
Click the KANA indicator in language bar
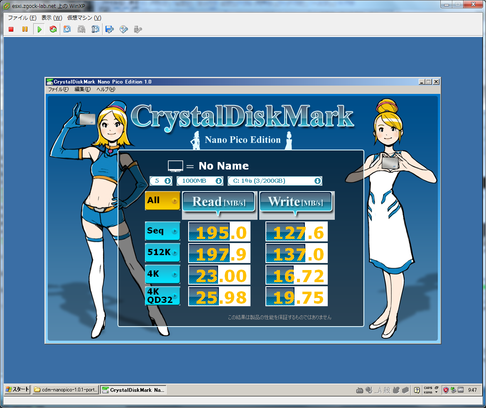coord(428,392)
